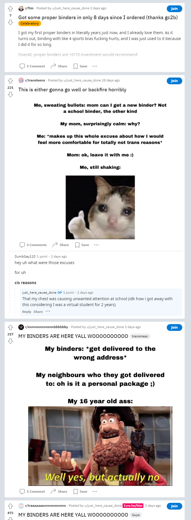191x520 pixels.
Task: Save the r/ftm binders post
Action: pyautogui.click(x=80, y=66)
